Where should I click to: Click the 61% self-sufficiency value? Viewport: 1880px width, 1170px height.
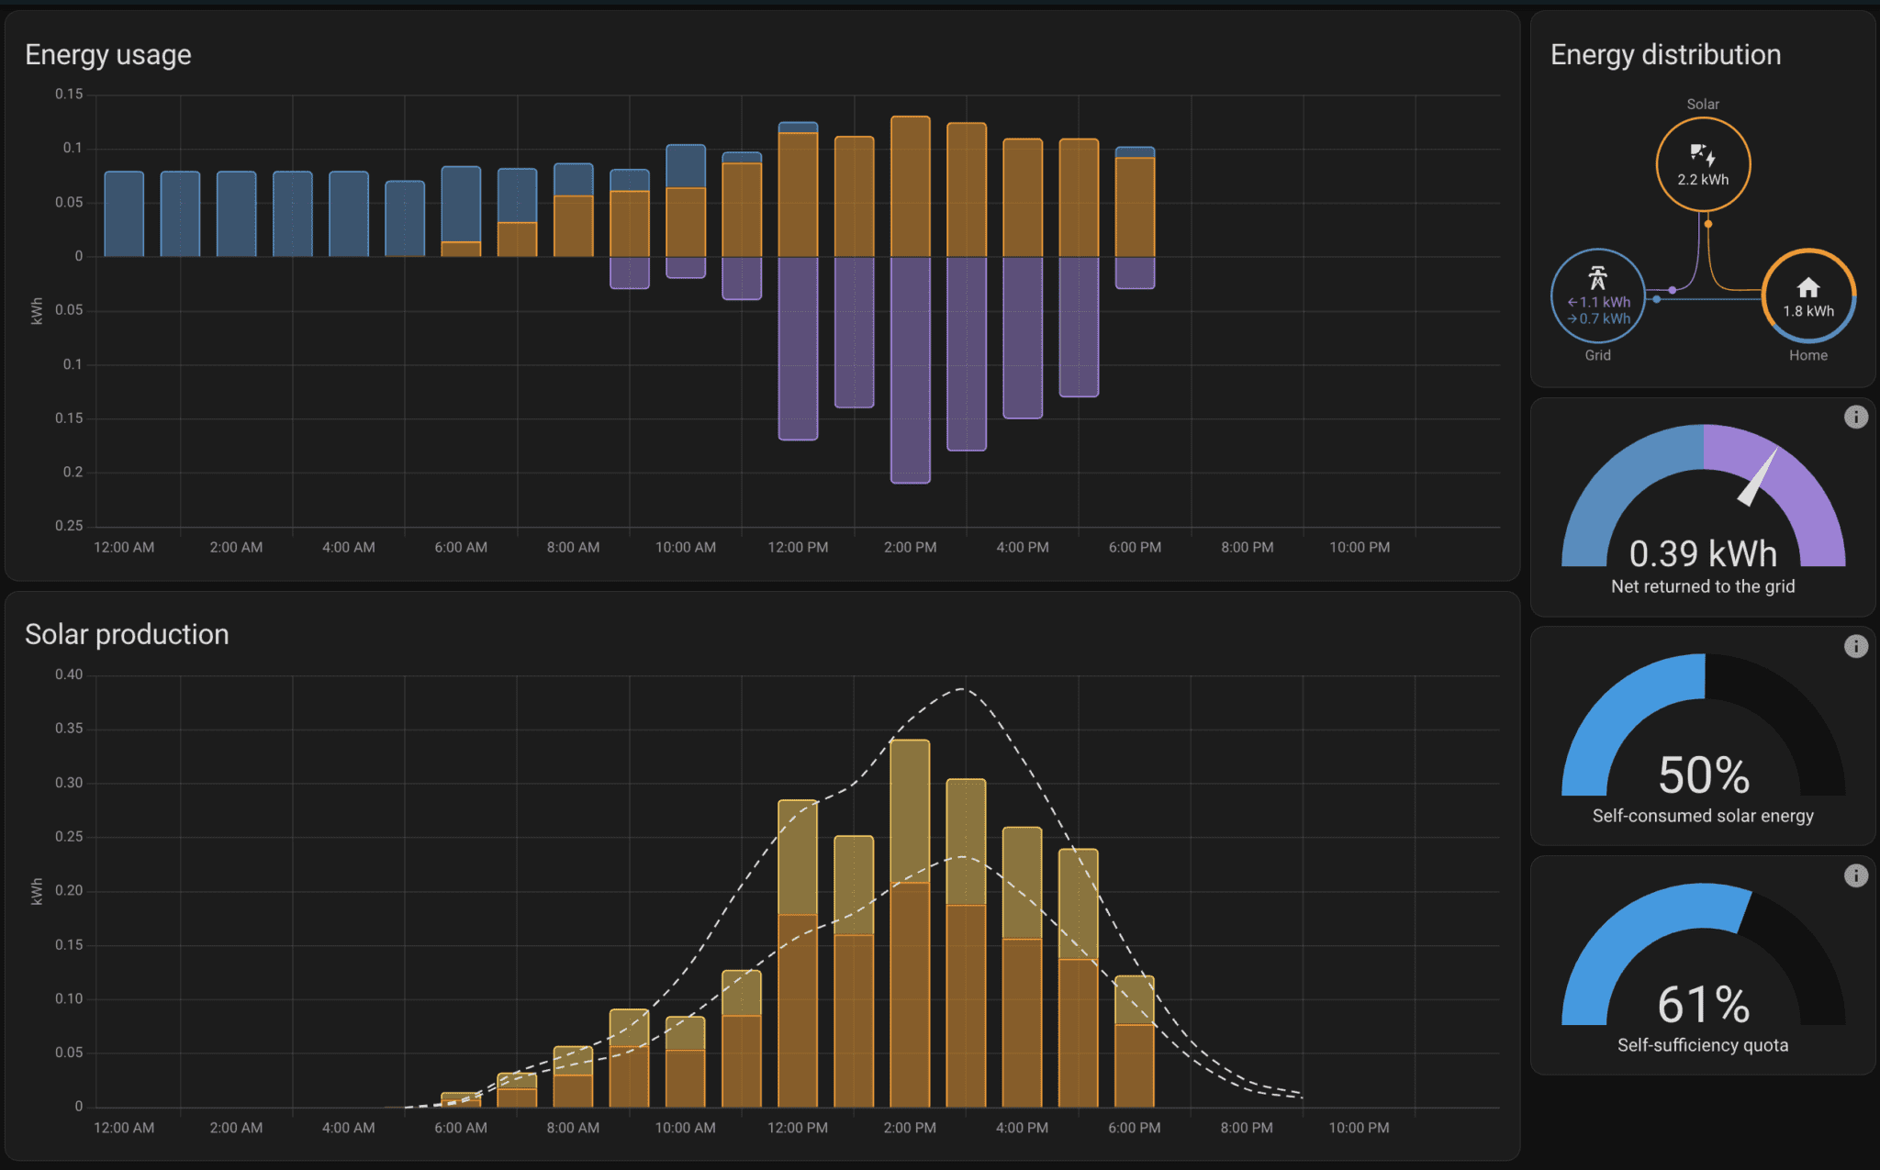1703,1005
